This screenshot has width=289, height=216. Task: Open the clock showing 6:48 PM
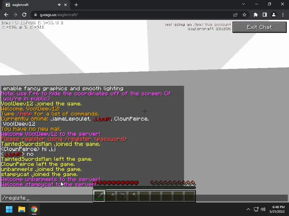(x=277, y=209)
